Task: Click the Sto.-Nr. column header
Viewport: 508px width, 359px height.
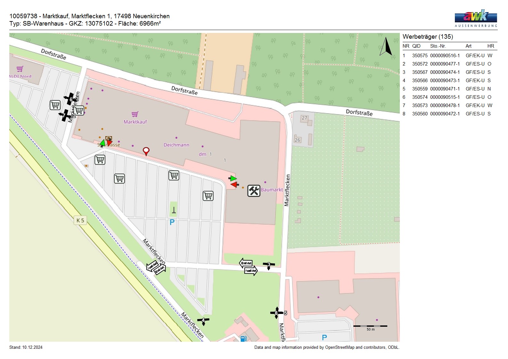Action: (x=438, y=46)
